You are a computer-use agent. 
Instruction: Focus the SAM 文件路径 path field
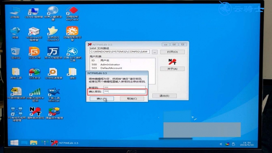coord(120,52)
